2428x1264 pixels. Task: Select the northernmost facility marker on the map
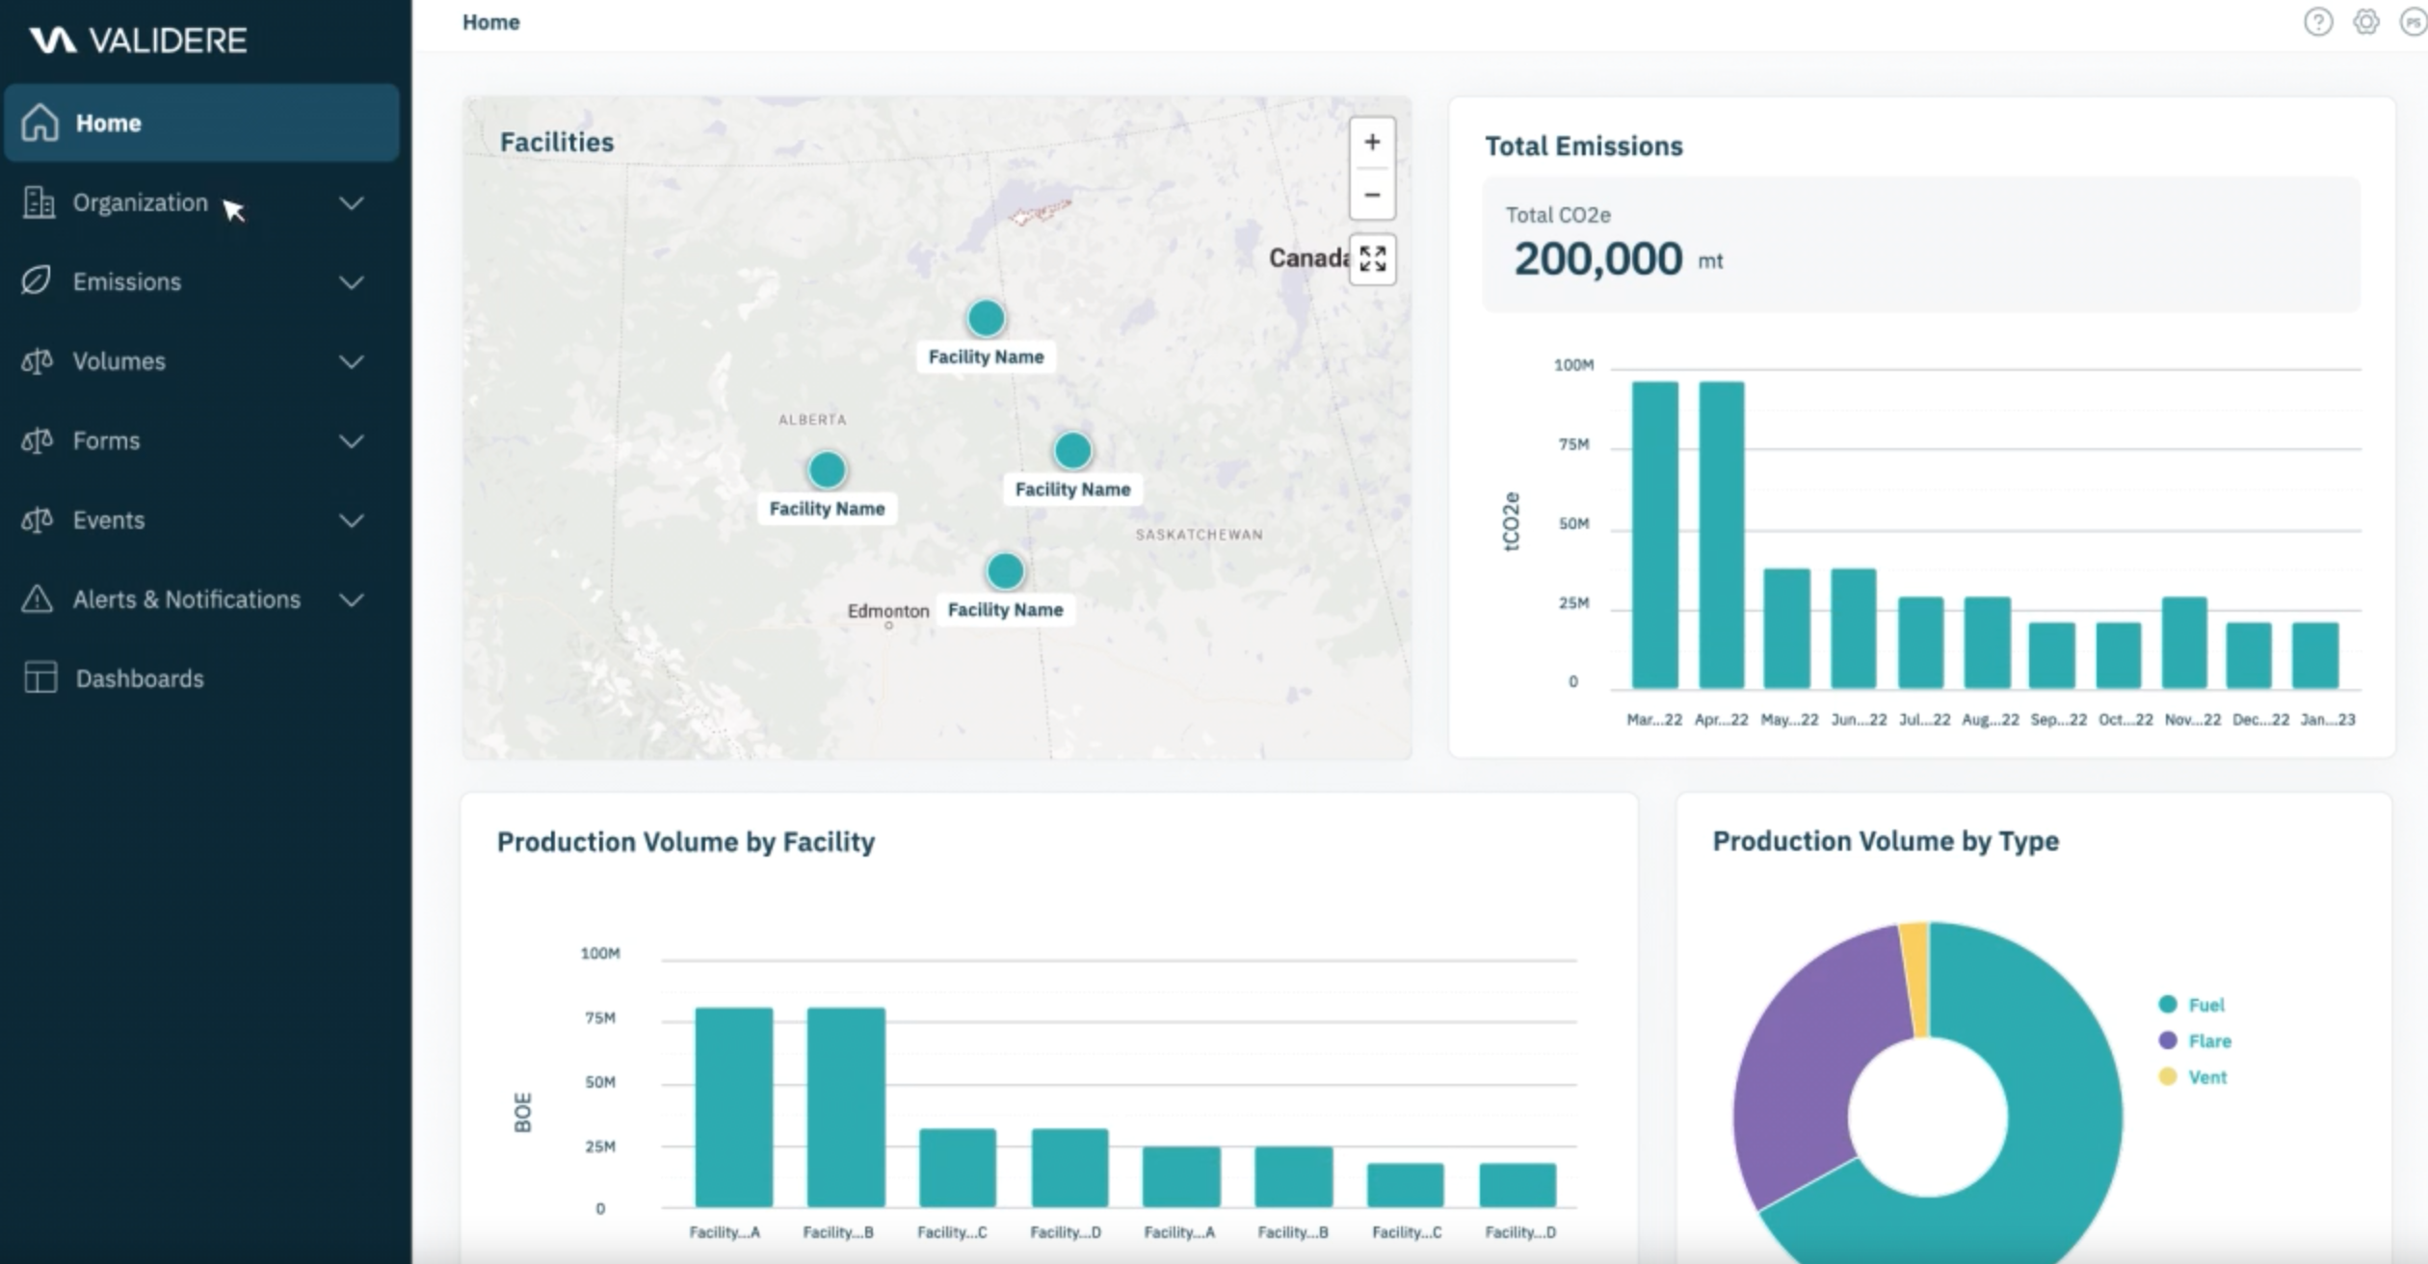pos(986,318)
